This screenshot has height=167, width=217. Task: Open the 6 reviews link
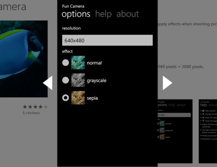(x=31, y=113)
